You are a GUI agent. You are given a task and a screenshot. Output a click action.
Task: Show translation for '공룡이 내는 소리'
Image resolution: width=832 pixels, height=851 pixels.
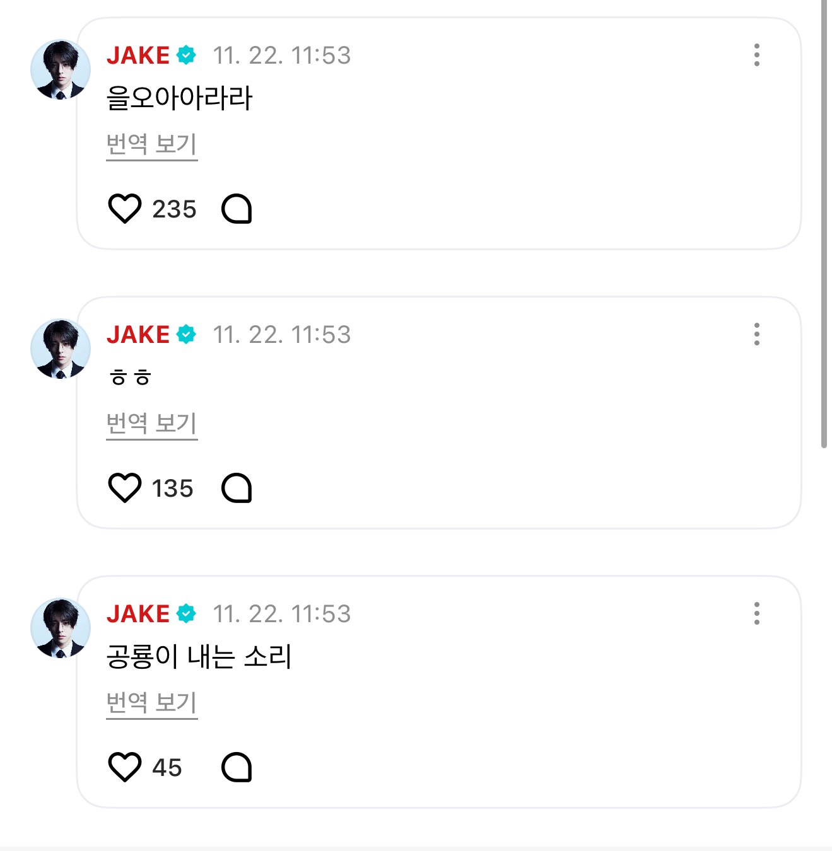point(151,703)
